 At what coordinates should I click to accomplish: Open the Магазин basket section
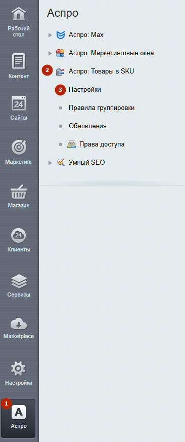19,196
